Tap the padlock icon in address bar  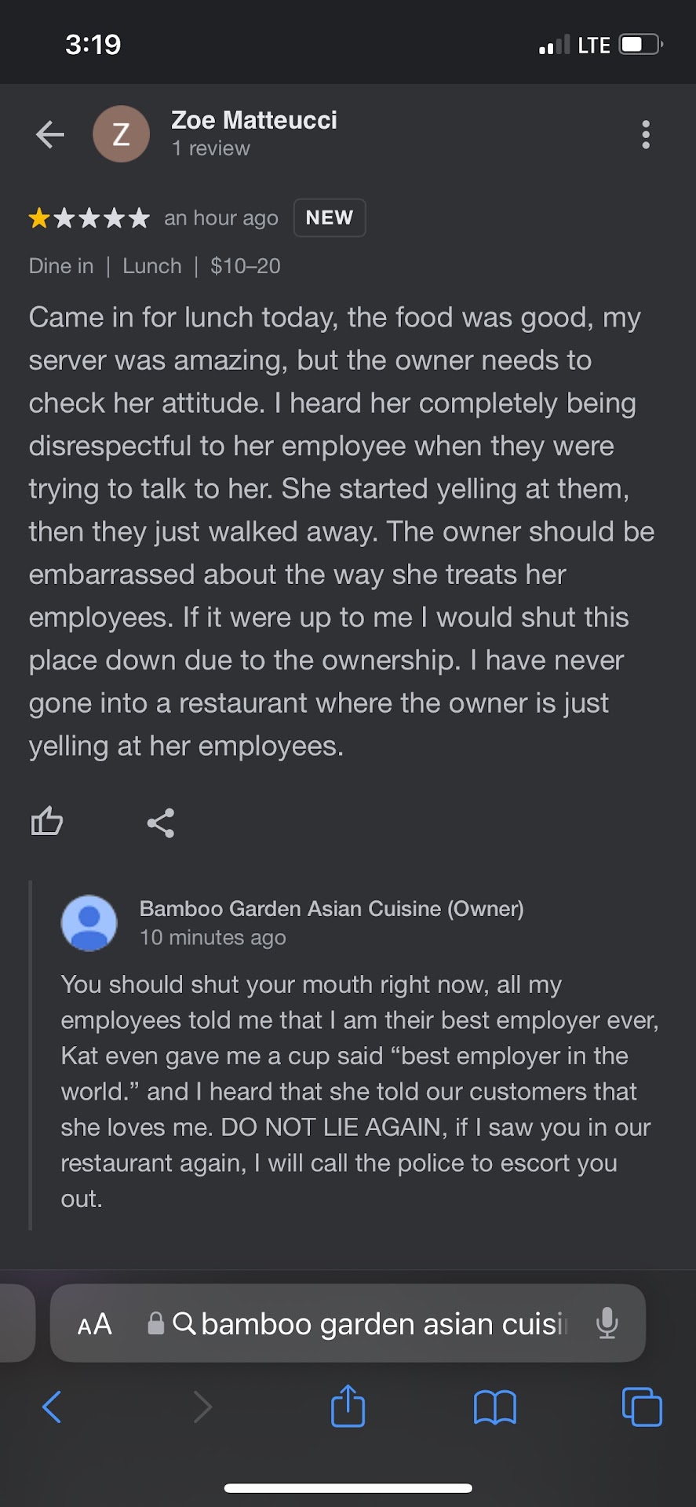pyautogui.click(x=156, y=1323)
